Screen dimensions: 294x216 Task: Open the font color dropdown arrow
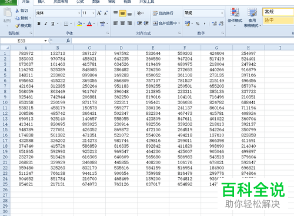point(94,24)
